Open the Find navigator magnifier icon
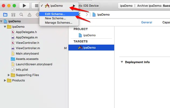The height and width of the screenshot is (108, 170). pyautogui.click(x=21, y=15)
